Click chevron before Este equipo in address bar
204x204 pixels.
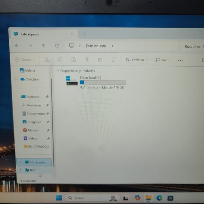80,46
